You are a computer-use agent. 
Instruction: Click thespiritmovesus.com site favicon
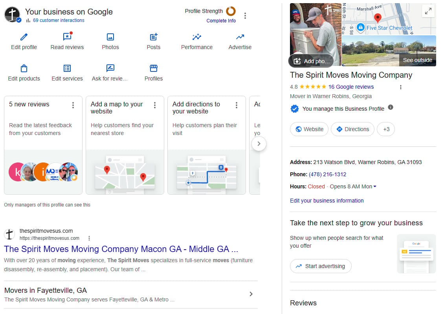coord(9,234)
